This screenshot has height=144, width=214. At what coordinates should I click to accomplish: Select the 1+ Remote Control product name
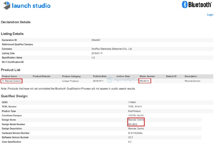pyautogui.click(x=11, y=81)
